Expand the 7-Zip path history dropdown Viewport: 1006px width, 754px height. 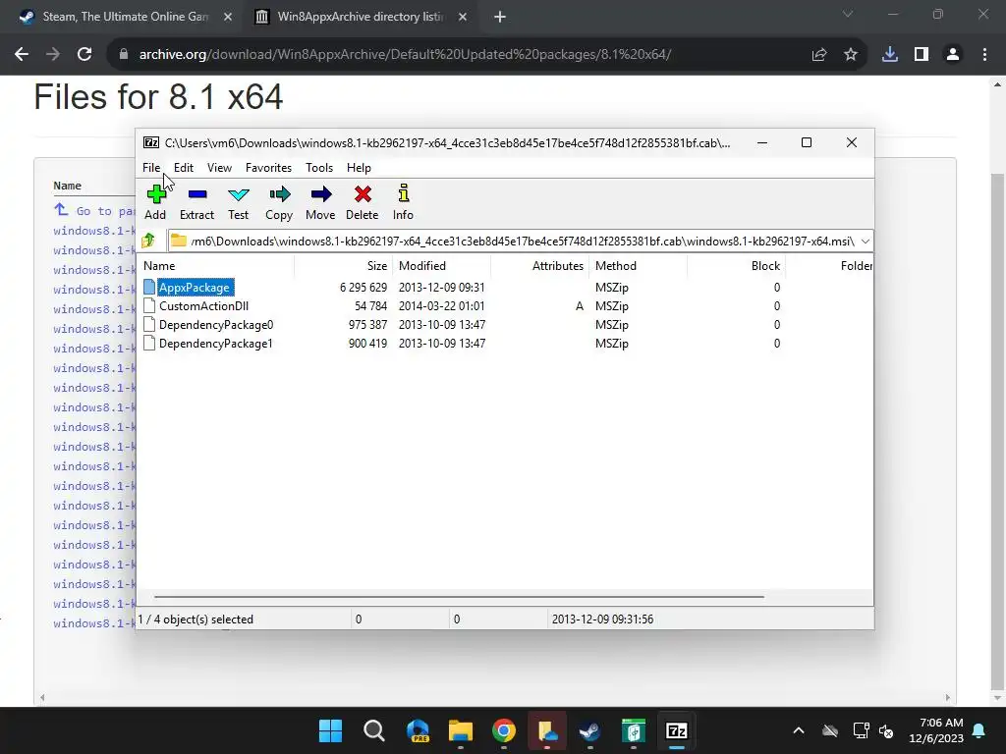[x=866, y=242]
